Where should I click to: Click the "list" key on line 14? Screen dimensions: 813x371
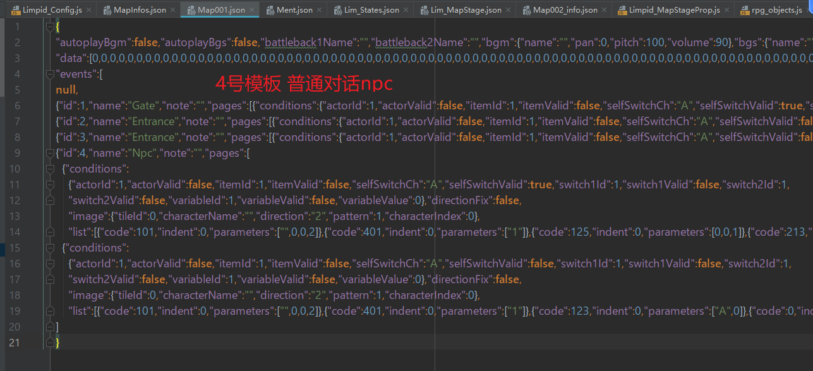[81, 232]
